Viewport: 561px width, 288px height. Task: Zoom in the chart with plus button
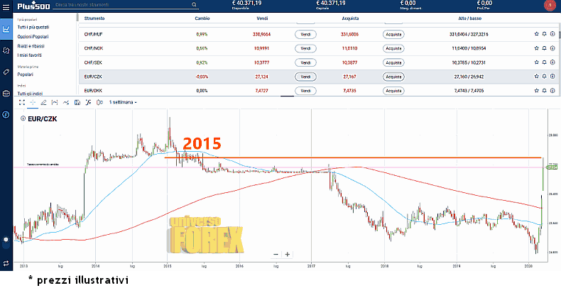tap(287, 254)
